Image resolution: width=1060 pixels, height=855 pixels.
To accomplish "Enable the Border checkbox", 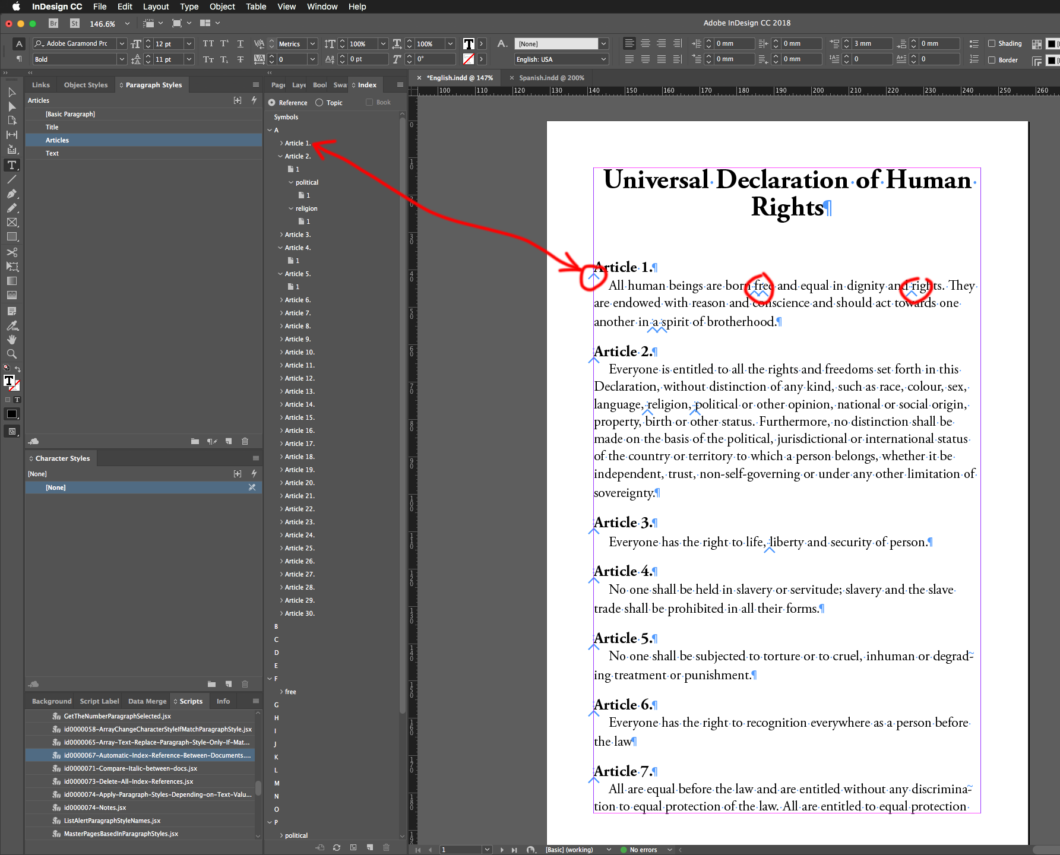I will click(x=992, y=60).
